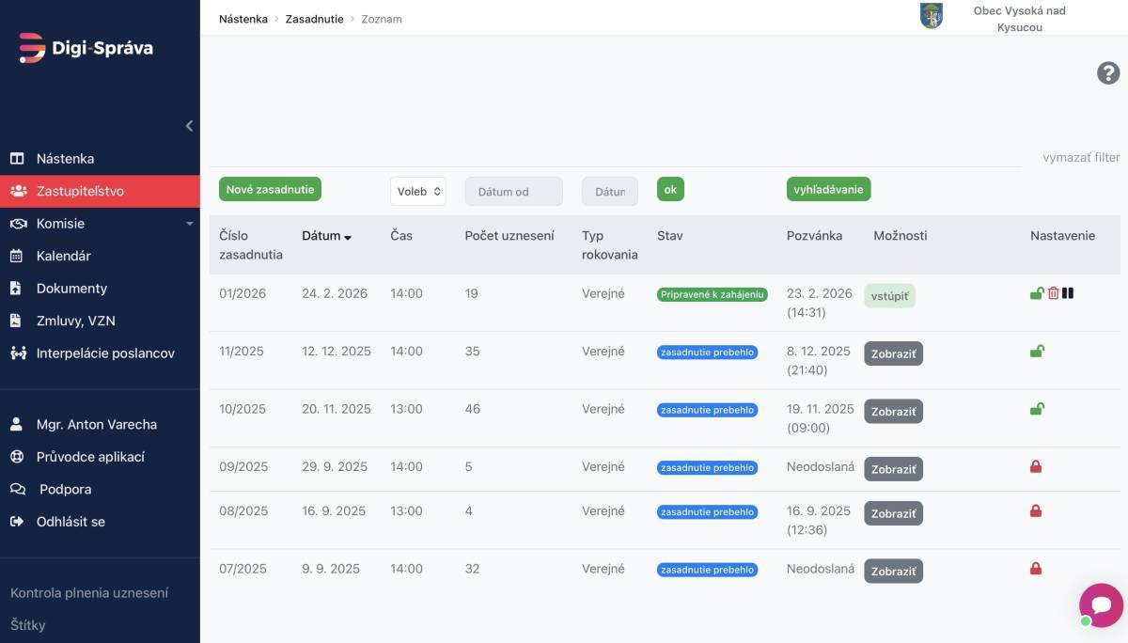Click Zobraziť for meeting 10/2025
The height and width of the screenshot is (643, 1128).
click(x=893, y=412)
